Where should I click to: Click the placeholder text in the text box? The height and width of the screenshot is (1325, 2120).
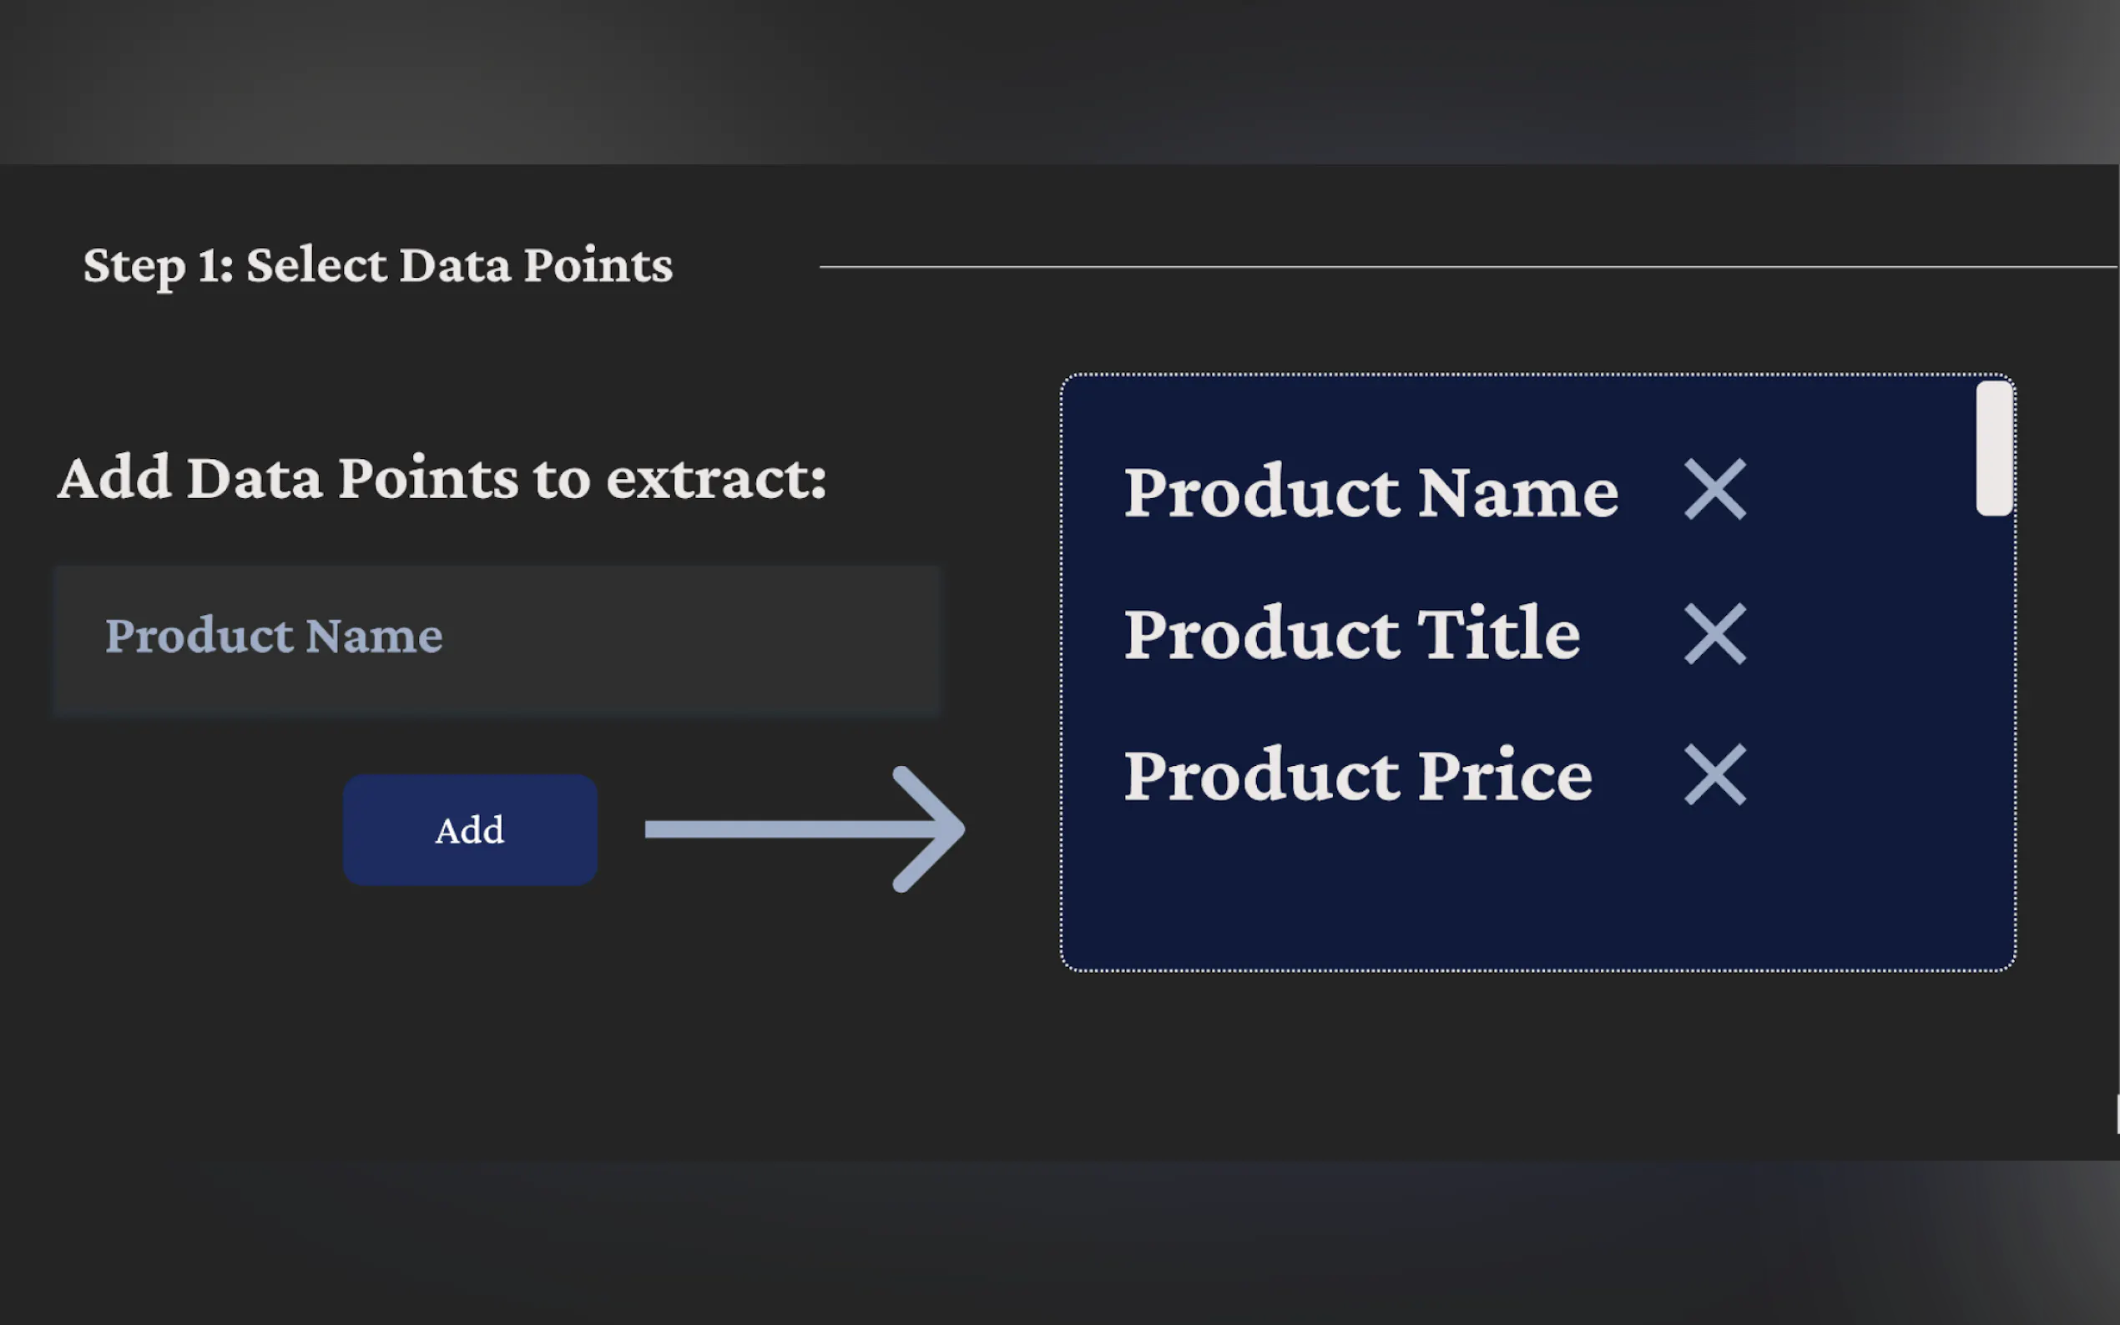pos(273,636)
